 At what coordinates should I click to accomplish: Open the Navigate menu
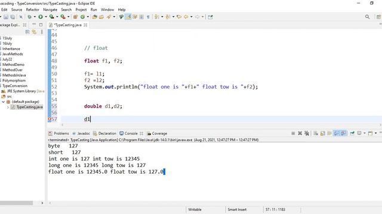pyautogui.click(x=50, y=10)
